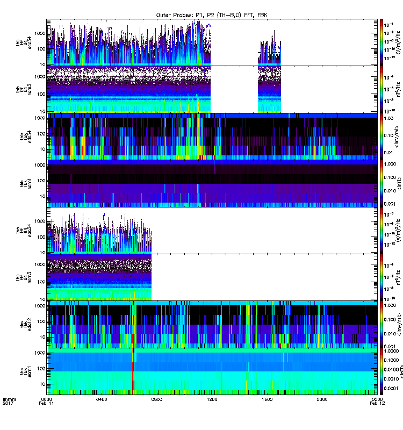The width and height of the screenshot is (403, 430).
Task: Click the color bar beside the thc scm3 panel
Action: [381, 277]
